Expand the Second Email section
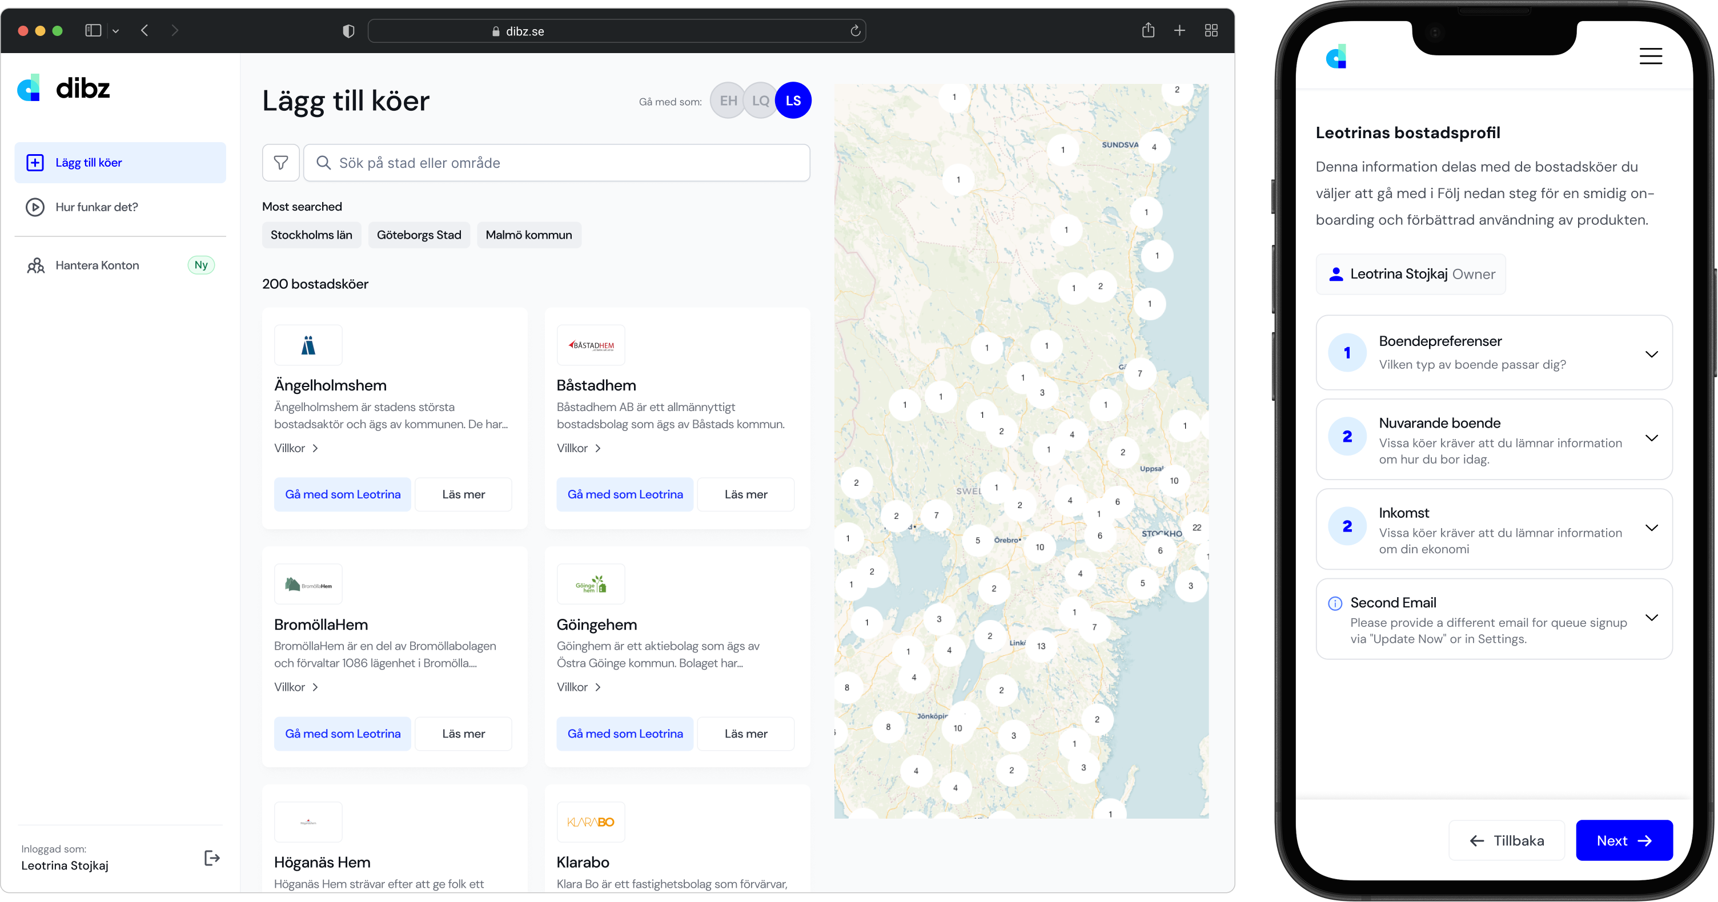 (1651, 617)
